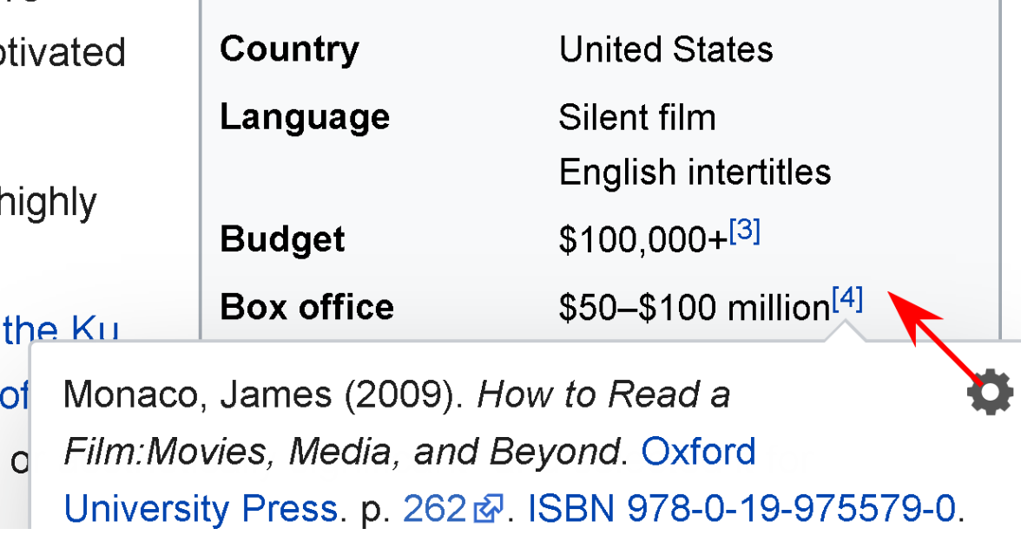Image resolution: width=1021 pixels, height=548 pixels.
Task: Open the page 262 link
Action: click(x=435, y=509)
